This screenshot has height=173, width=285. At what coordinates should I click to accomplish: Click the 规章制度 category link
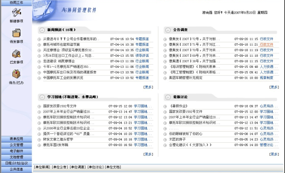[x=266, y=78]
